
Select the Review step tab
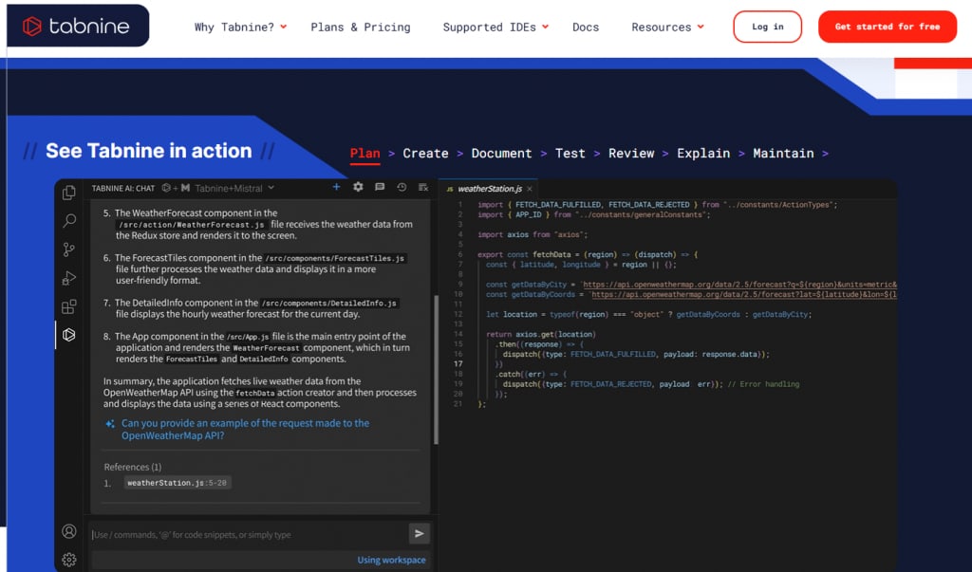[631, 153]
